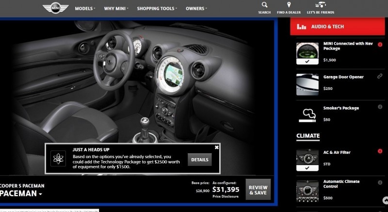388x212 pixels.
Task: Click the '$31,395' as-configured price
Action: pyautogui.click(x=226, y=190)
